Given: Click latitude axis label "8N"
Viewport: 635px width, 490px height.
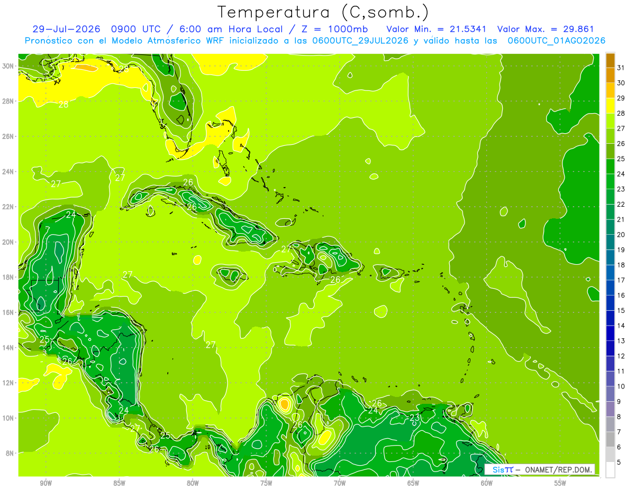Looking at the screenshot, I should point(11,453).
